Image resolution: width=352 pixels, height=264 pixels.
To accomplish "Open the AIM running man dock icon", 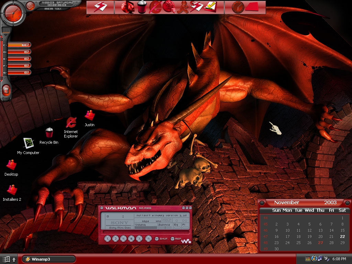I will (x=183, y=7).
